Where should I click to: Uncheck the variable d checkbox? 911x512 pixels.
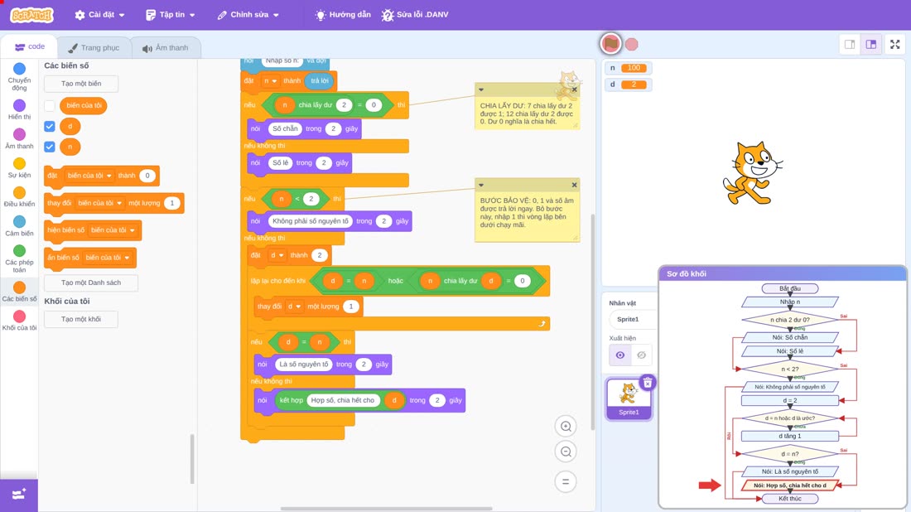(50, 126)
